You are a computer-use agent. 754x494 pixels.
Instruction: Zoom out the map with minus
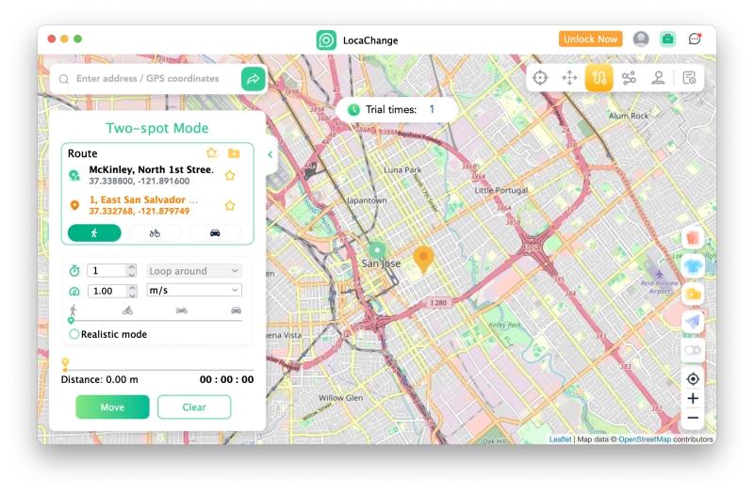click(x=693, y=418)
